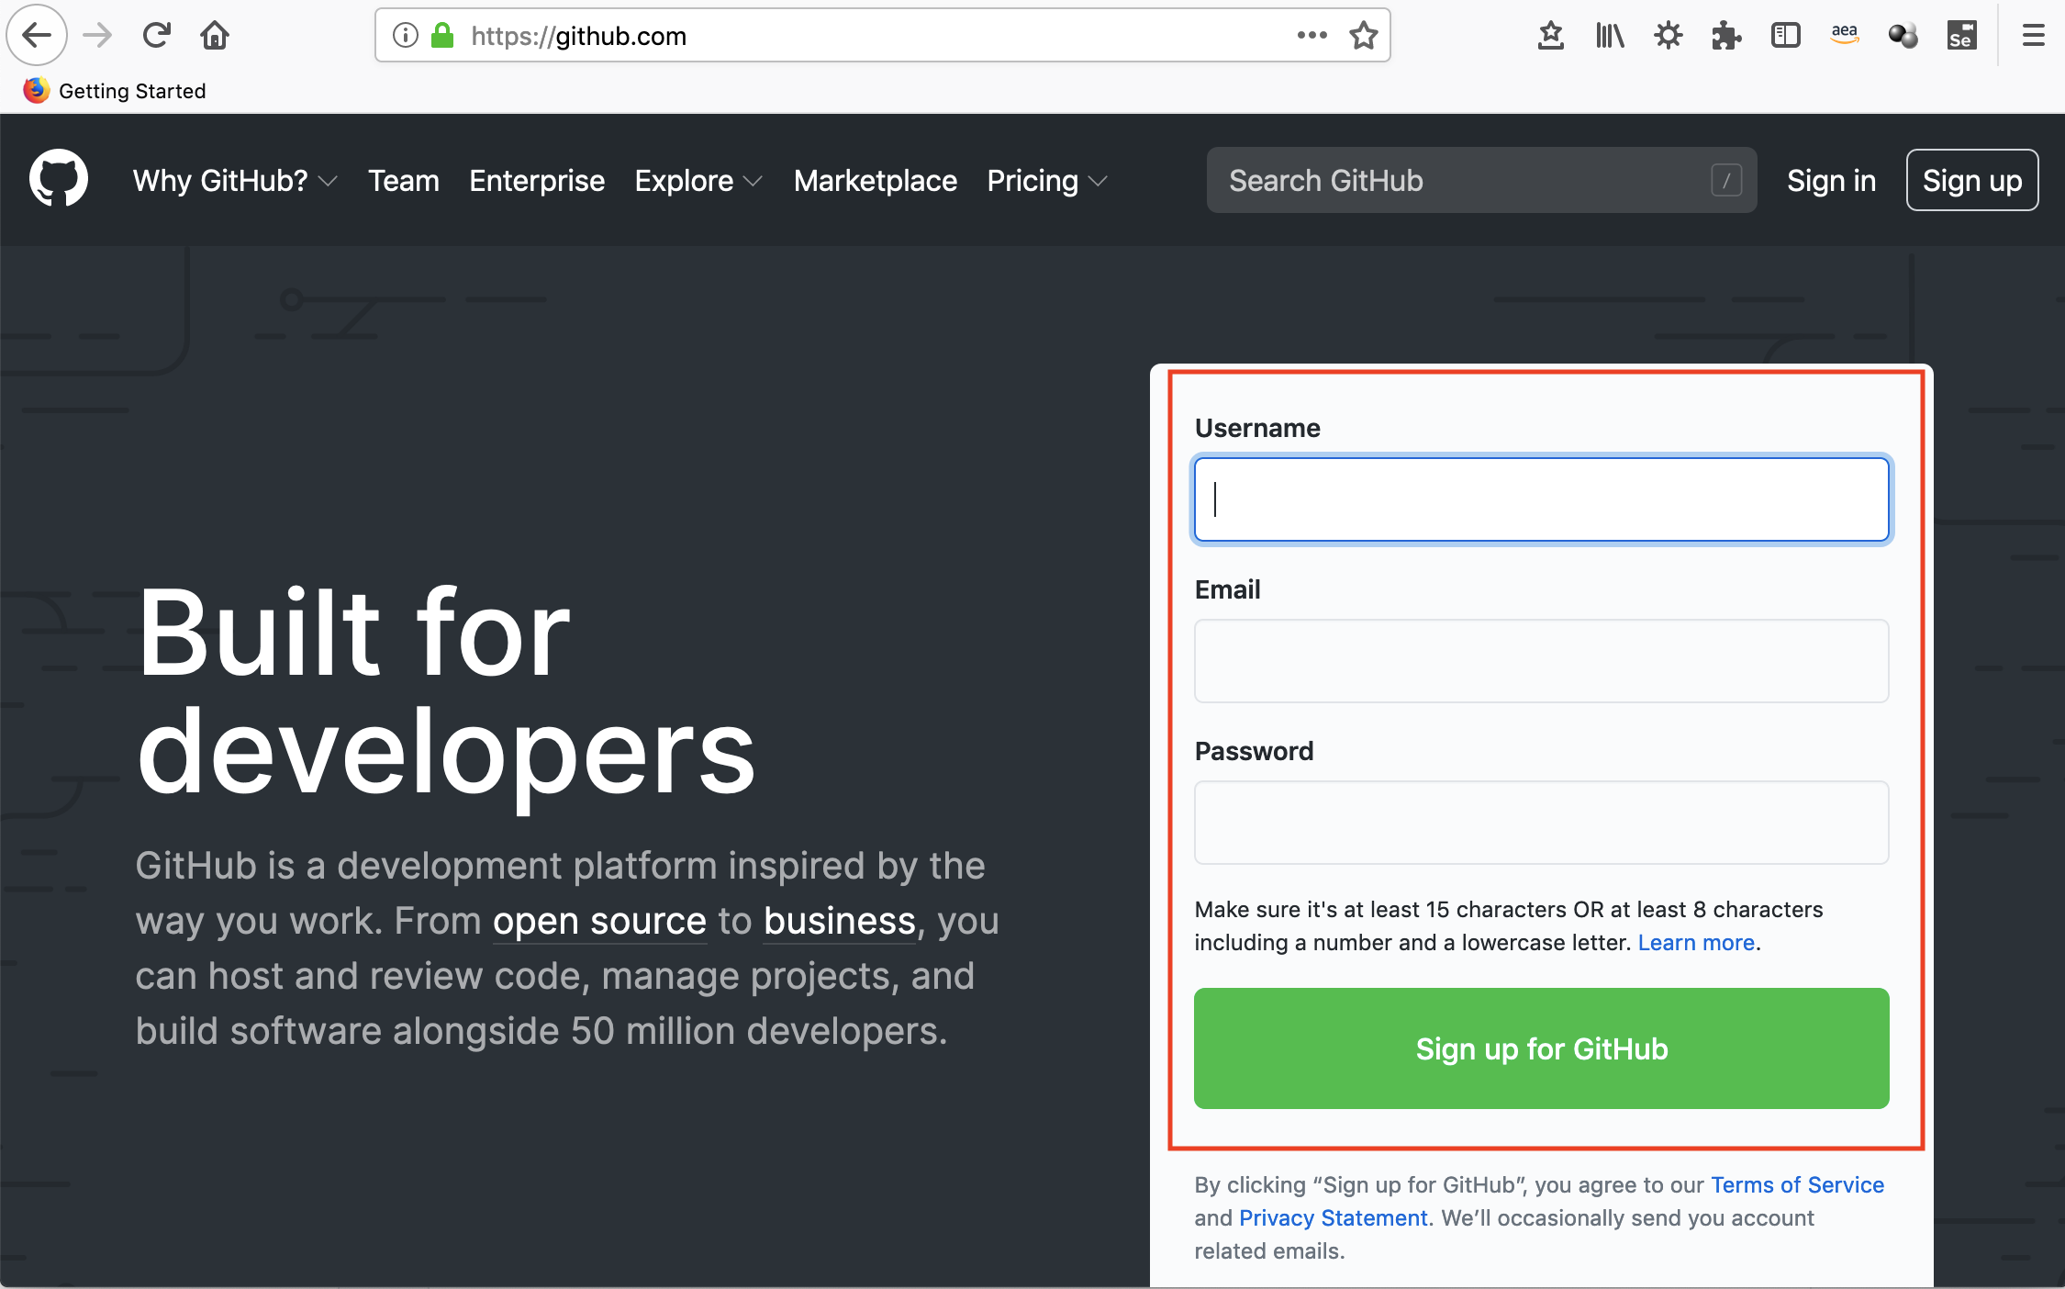This screenshot has width=2065, height=1289.
Task: Open the Amazon assistant extension icon
Action: [x=1844, y=36]
